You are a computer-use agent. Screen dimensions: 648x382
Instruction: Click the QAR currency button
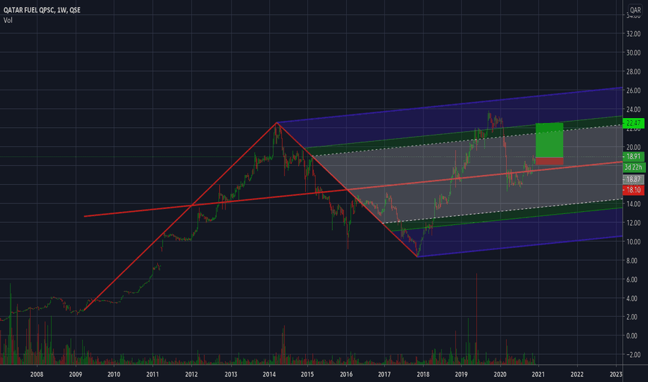pos(635,10)
